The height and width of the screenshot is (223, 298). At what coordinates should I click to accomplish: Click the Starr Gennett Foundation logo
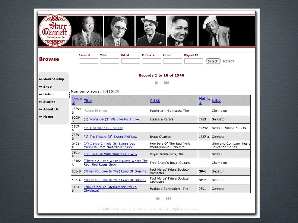(55, 30)
